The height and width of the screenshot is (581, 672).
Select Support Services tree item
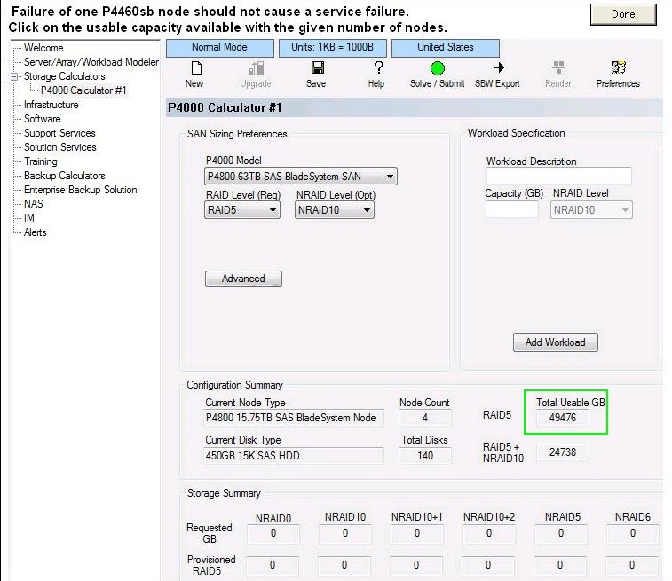tap(59, 133)
